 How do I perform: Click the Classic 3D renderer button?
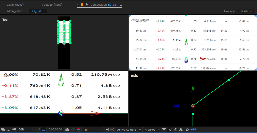coord(246,11)
